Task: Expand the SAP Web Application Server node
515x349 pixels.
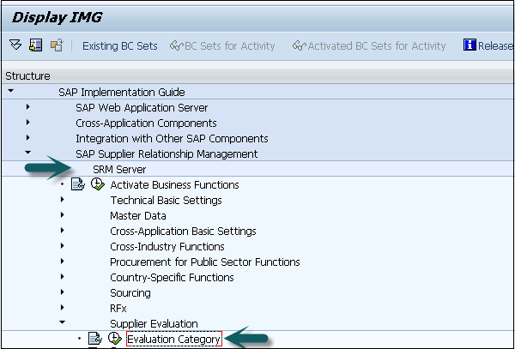Action: pyautogui.click(x=28, y=107)
